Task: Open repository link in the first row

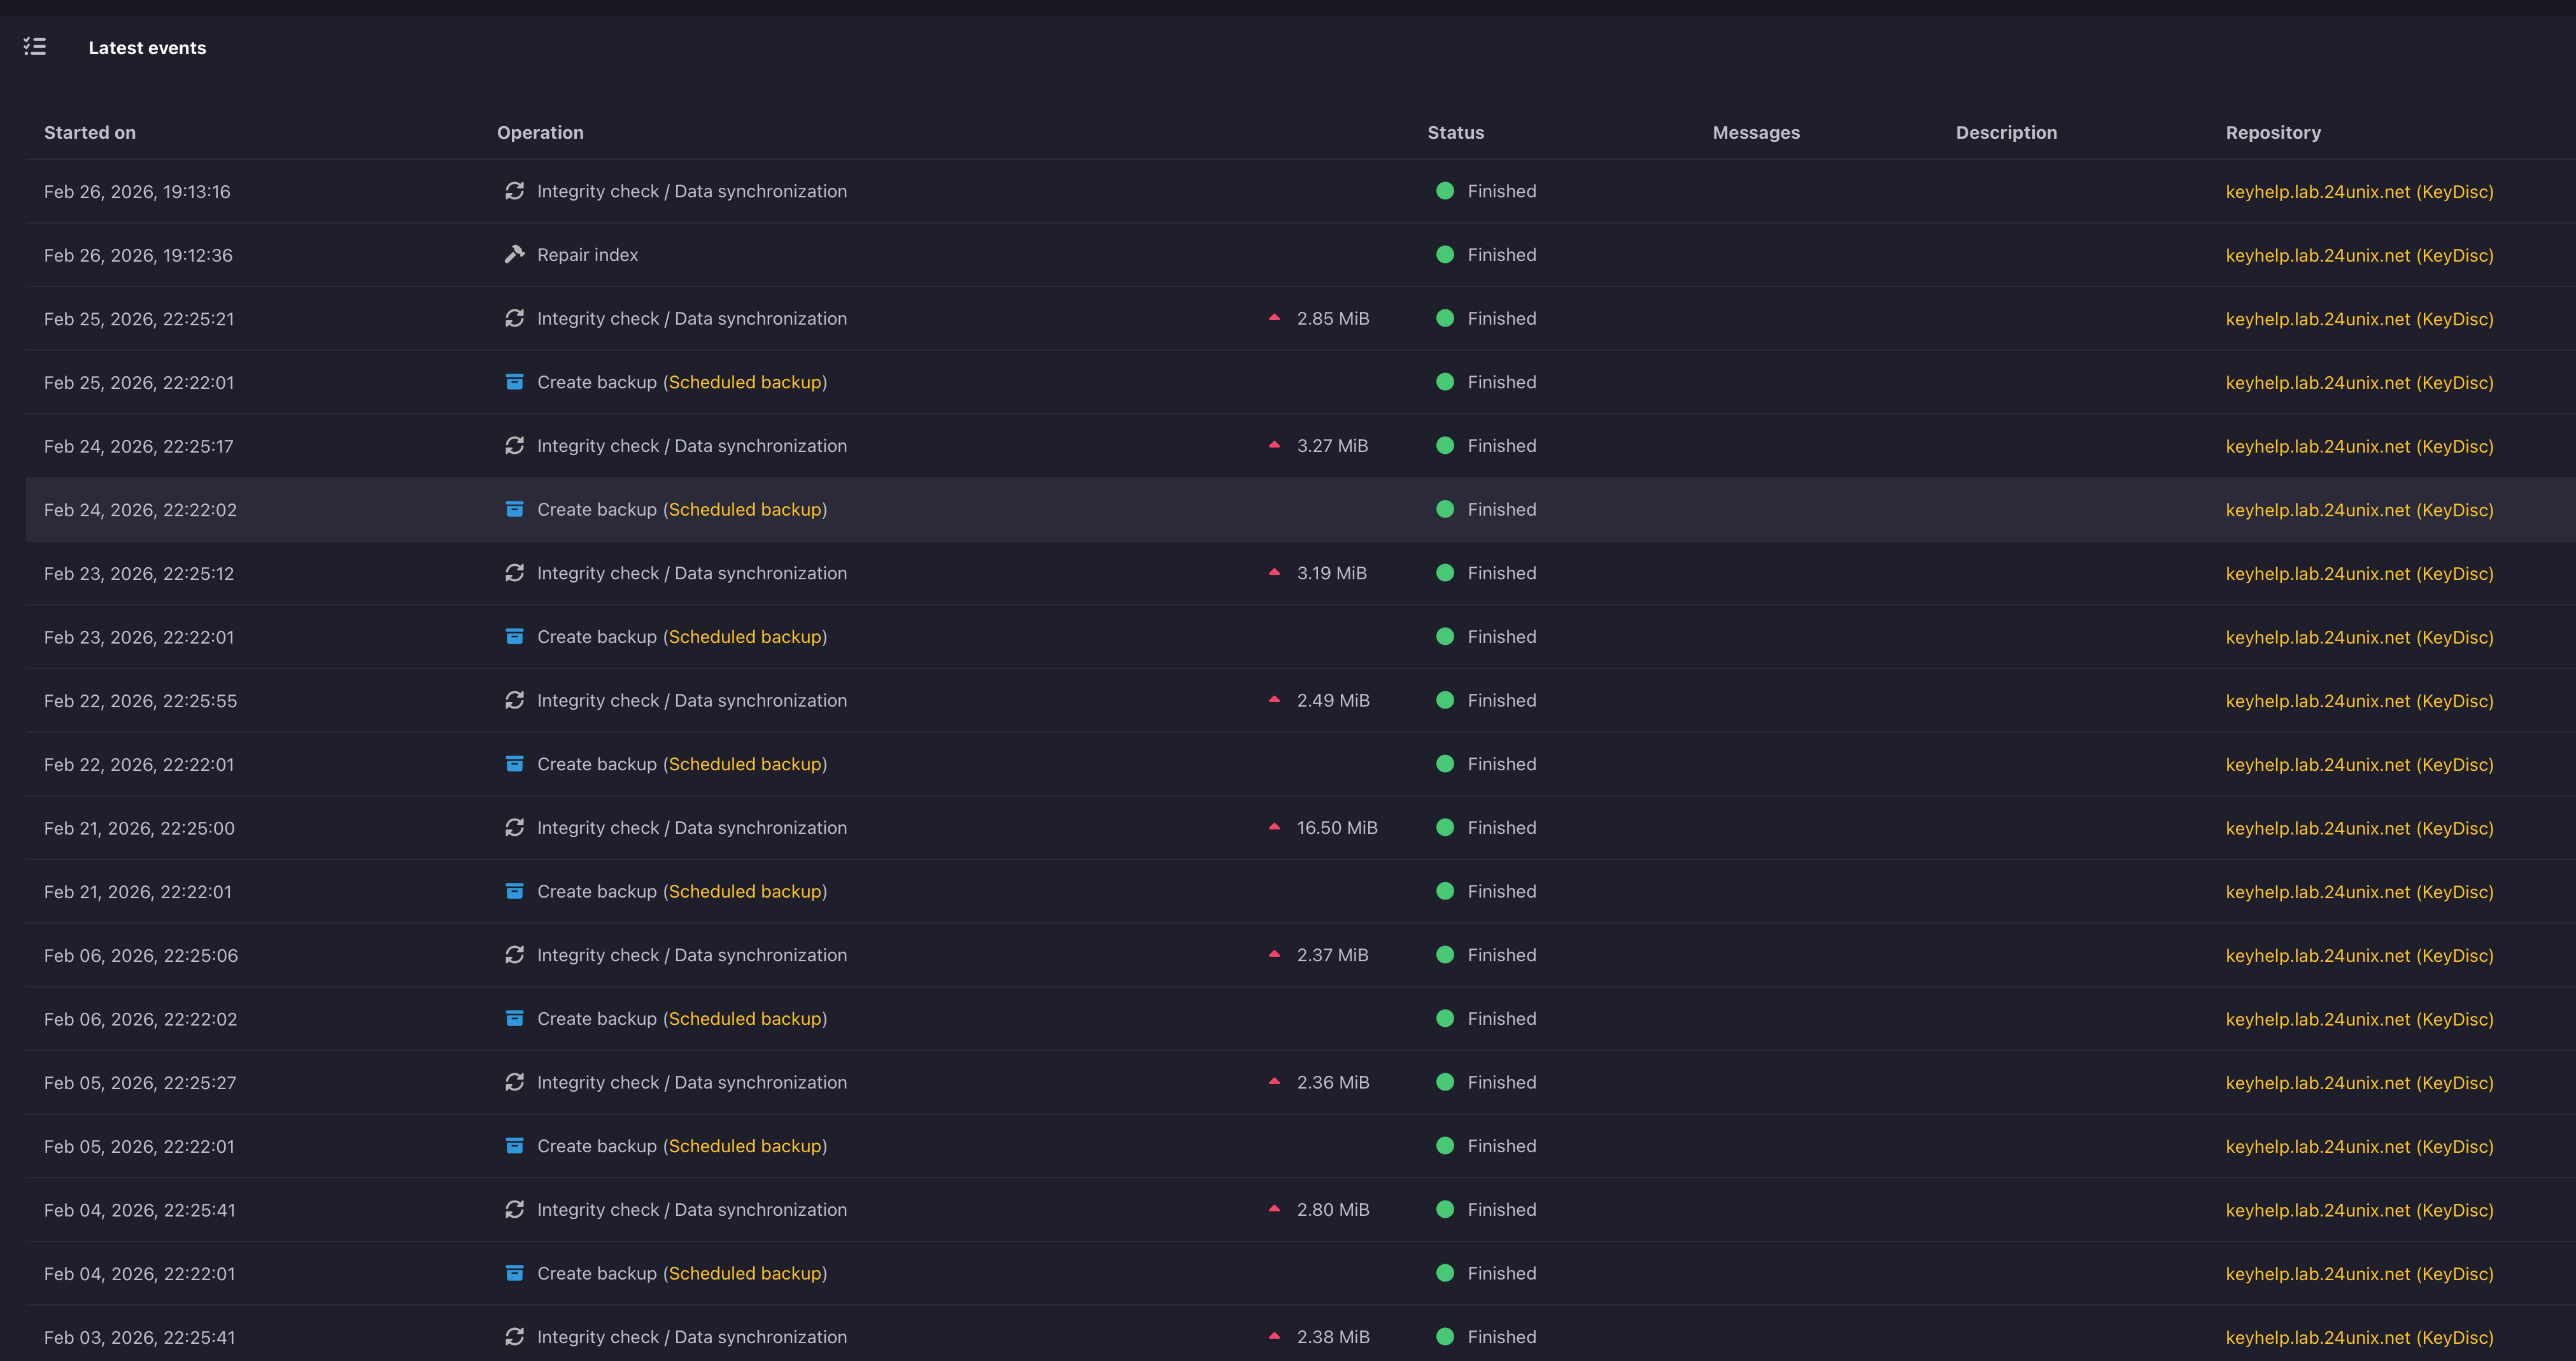Action: click(2359, 191)
